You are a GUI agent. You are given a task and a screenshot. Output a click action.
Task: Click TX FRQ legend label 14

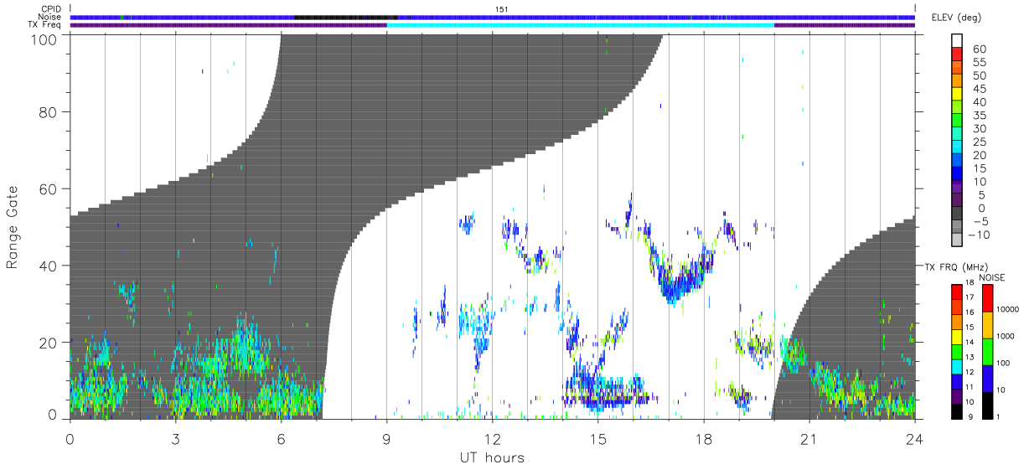click(969, 343)
